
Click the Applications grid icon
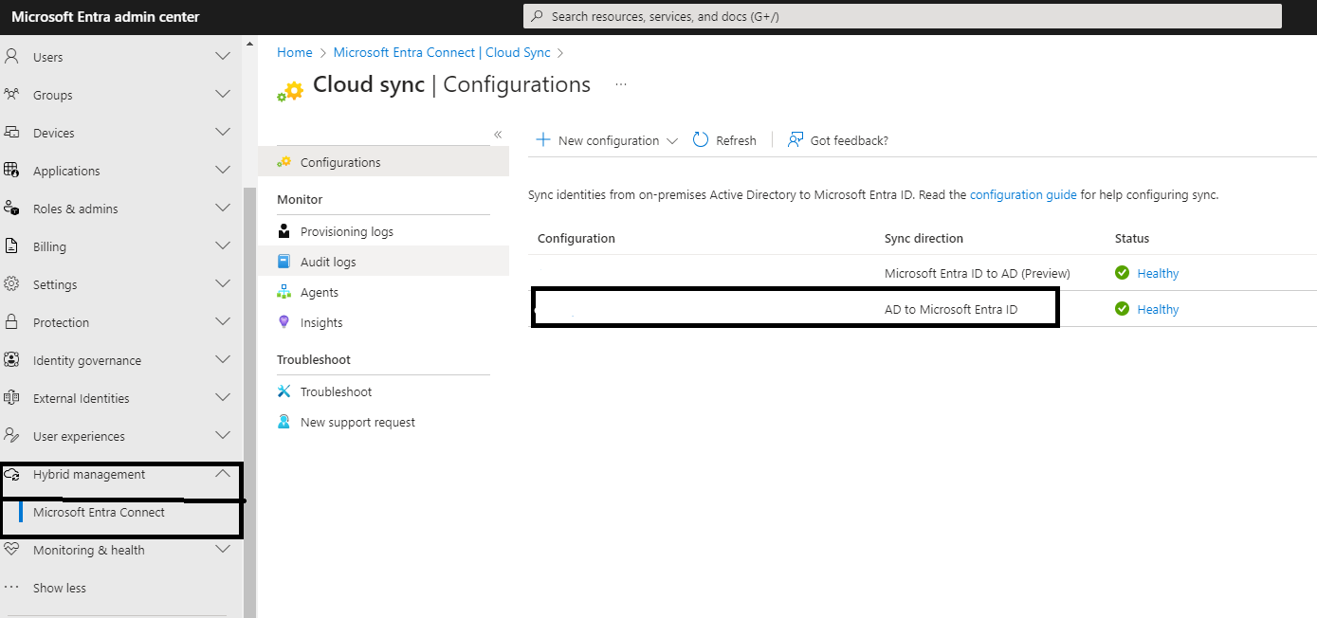(11, 171)
